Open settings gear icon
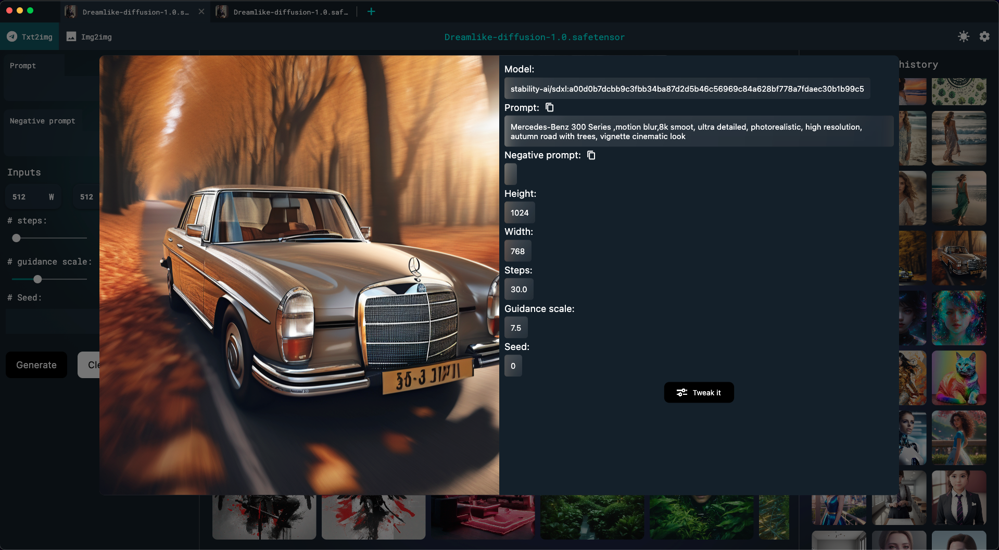Image resolution: width=999 pixels, height=550 pixels. (x=984, y=36)
